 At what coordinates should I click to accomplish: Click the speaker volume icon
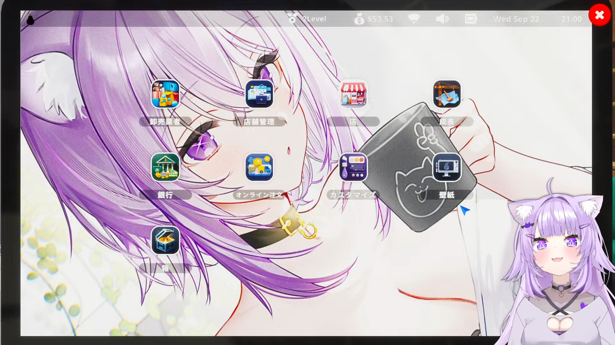pyautogui.click(x=442, y=19)
